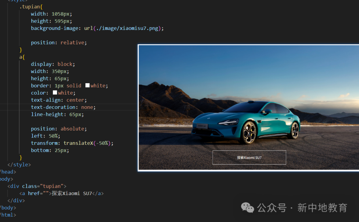The image size is (359, 222).
Task: Click the display: block declaration
Action: pyautogui.click(x=53, y=64)
